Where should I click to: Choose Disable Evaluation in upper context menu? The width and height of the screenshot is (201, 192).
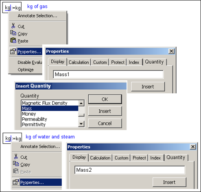[30, 63]
